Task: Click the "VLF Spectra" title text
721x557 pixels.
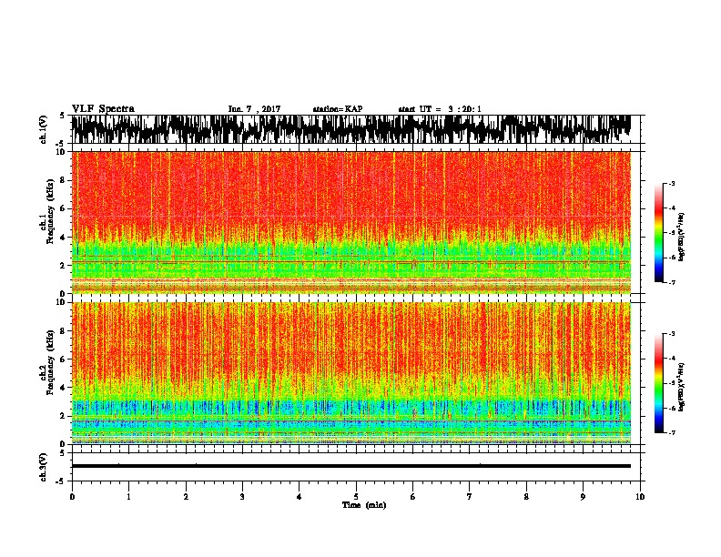Action: pyautogui.click(x=103, y=109)
